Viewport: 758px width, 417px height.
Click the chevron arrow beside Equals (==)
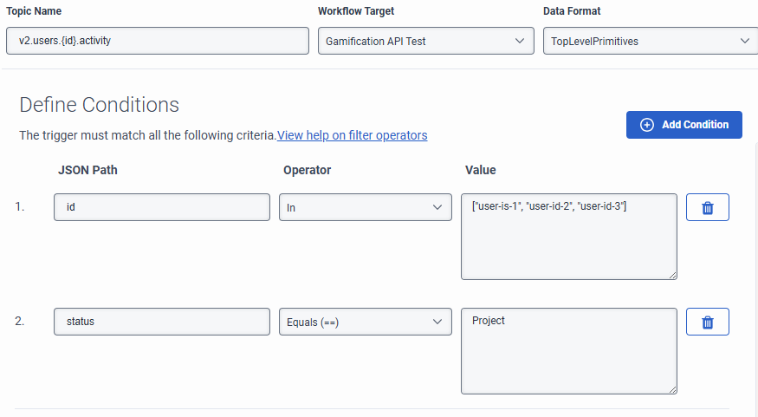click(x=437, y=322)
